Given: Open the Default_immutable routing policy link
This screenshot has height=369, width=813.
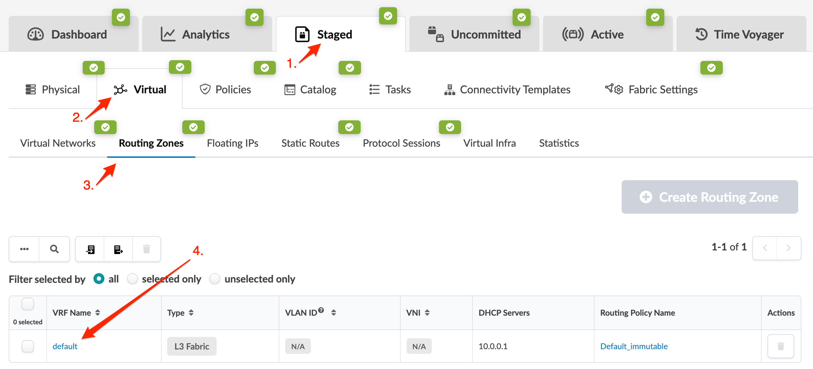Looking at the screenshot, I should [634, 346].
